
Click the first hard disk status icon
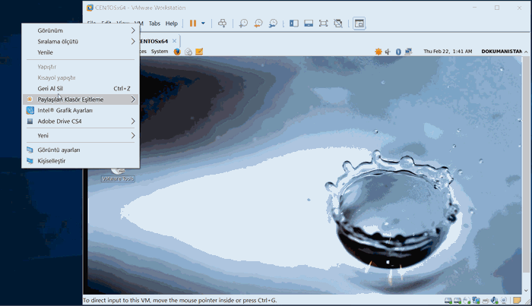pyautogui.click(x=448, y=301)
